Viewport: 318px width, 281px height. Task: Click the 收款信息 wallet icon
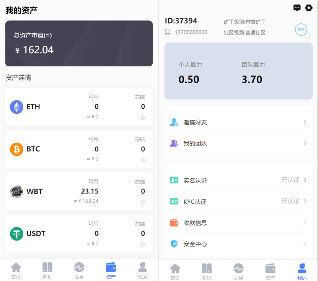pos(174,222)
